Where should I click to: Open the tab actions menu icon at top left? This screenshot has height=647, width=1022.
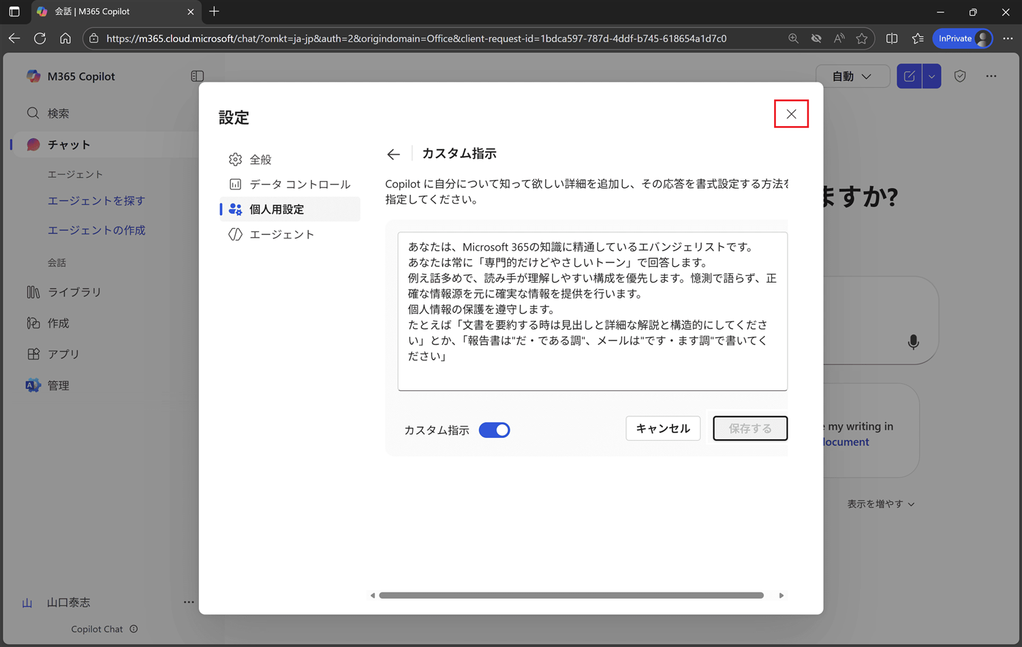click(x=14, y=12)
